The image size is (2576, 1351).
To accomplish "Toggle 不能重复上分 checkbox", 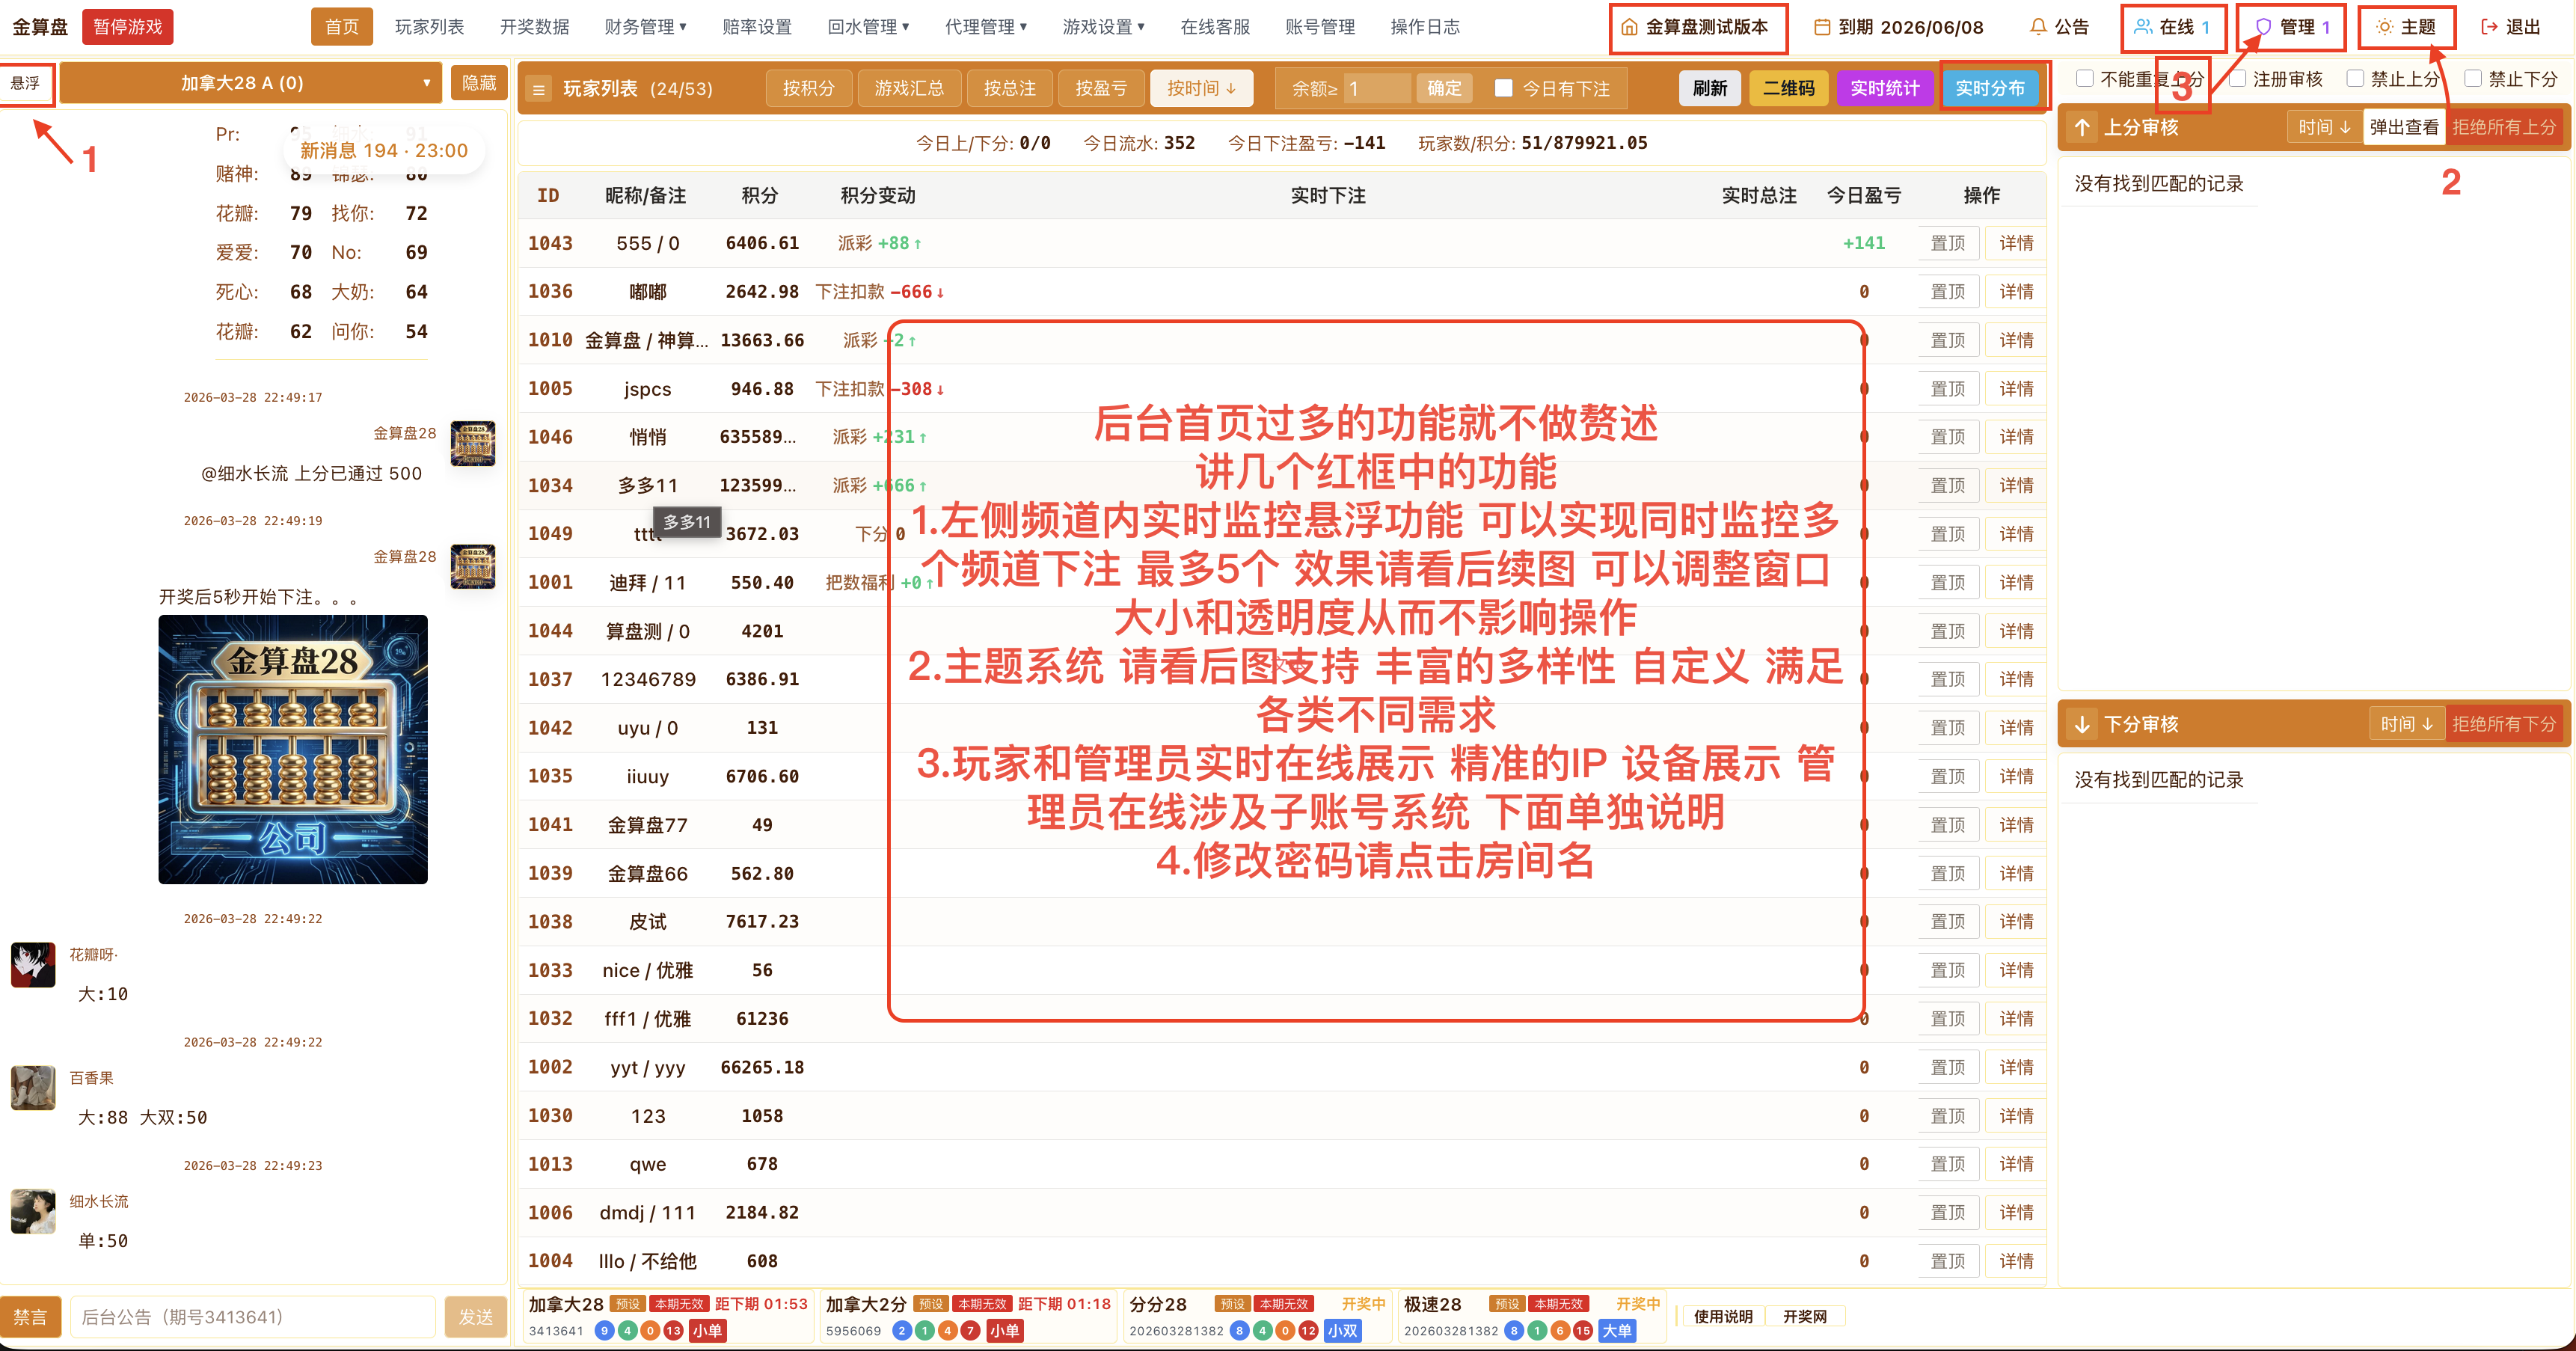I will click(x=2085, y=78).
